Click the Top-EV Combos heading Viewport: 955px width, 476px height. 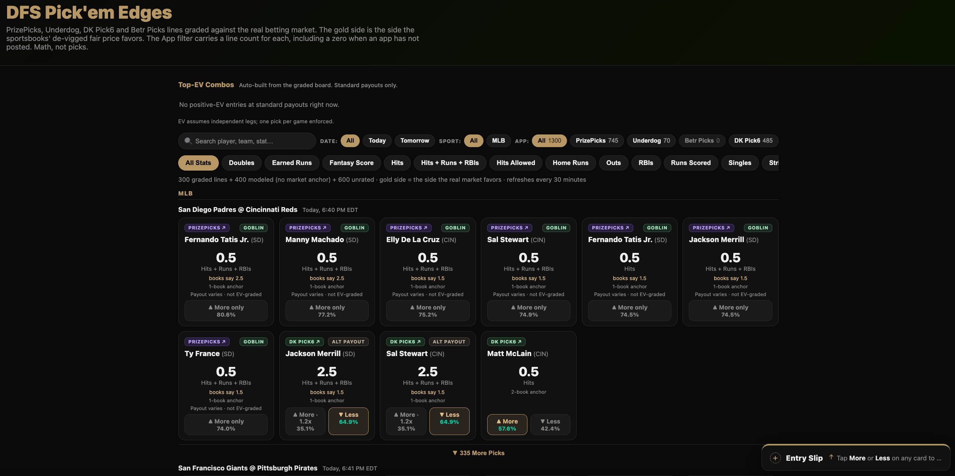(206, 85)
